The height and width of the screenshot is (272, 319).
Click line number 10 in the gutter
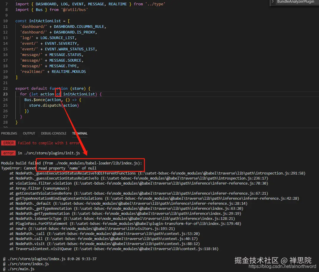[5, 21]
